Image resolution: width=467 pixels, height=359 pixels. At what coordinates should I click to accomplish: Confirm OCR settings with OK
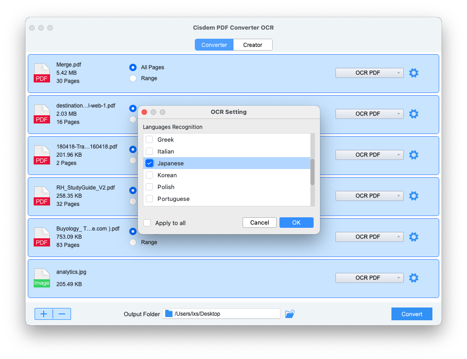tap(296, 222)
